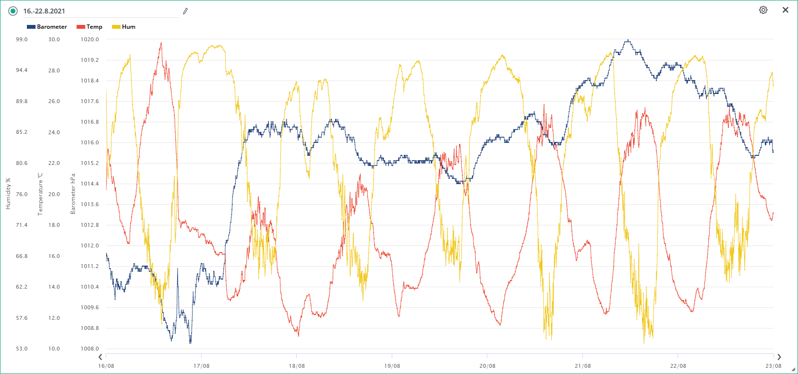Viewport: 798px width, 374px height.
Task: Select the green radio button beside the title
Action: pyautogui.click(x=13, y=11)
